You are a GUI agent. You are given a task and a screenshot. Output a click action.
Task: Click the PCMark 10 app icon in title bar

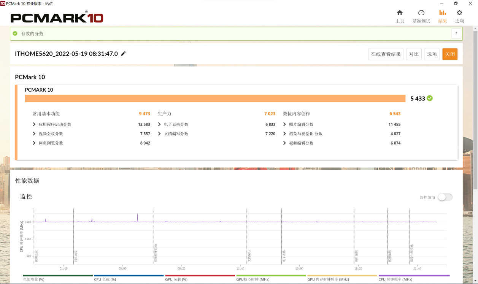click(x=3, y=3)
